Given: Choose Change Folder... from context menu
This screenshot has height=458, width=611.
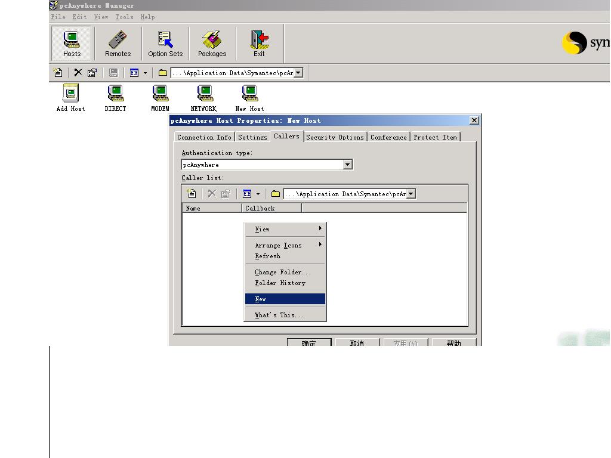Looking at the screenshot, I should pyautogui.click(x=285, y=272).
